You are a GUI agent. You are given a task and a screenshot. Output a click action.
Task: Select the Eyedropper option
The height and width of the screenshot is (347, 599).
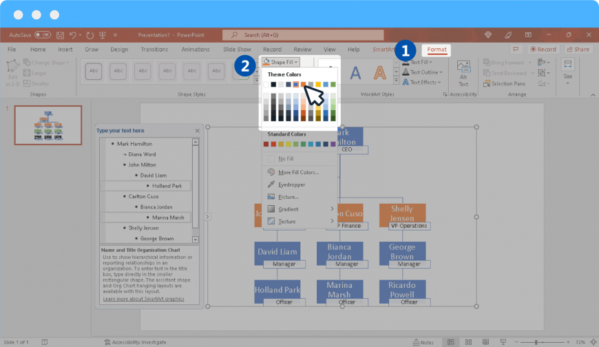[x=299, y=185]
